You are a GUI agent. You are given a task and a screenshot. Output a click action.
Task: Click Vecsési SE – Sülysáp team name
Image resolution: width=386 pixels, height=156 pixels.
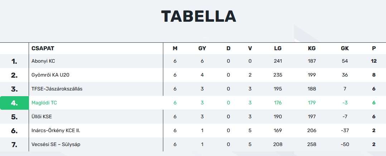[58, 144]
